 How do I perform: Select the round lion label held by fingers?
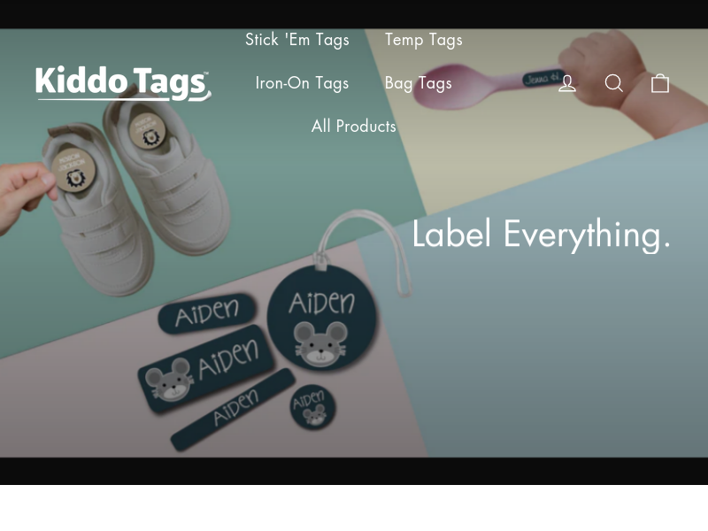click(x=73, y=170)
